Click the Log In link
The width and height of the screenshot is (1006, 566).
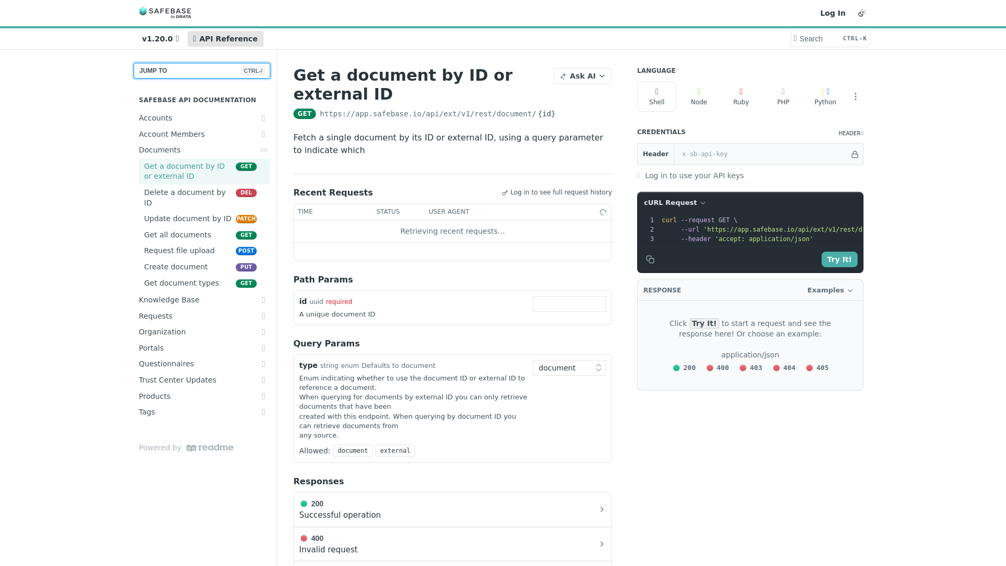tap(833, 13)
